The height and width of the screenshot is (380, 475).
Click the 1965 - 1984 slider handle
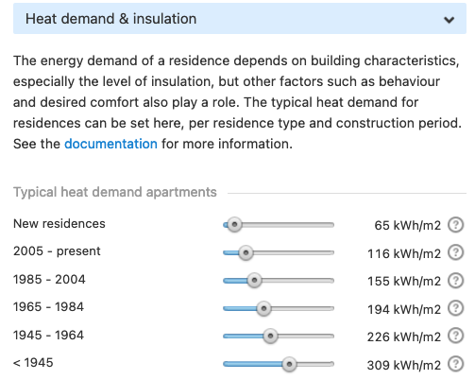click(263, 308)
